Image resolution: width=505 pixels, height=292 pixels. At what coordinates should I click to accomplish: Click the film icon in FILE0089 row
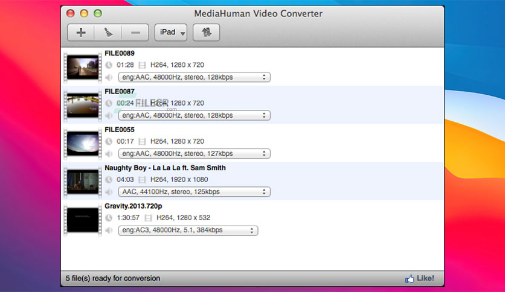click(x=142, y=65)
